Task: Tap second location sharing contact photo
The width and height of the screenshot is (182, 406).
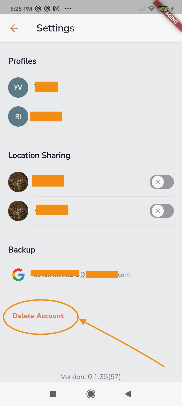Action: tap(18, 211)
